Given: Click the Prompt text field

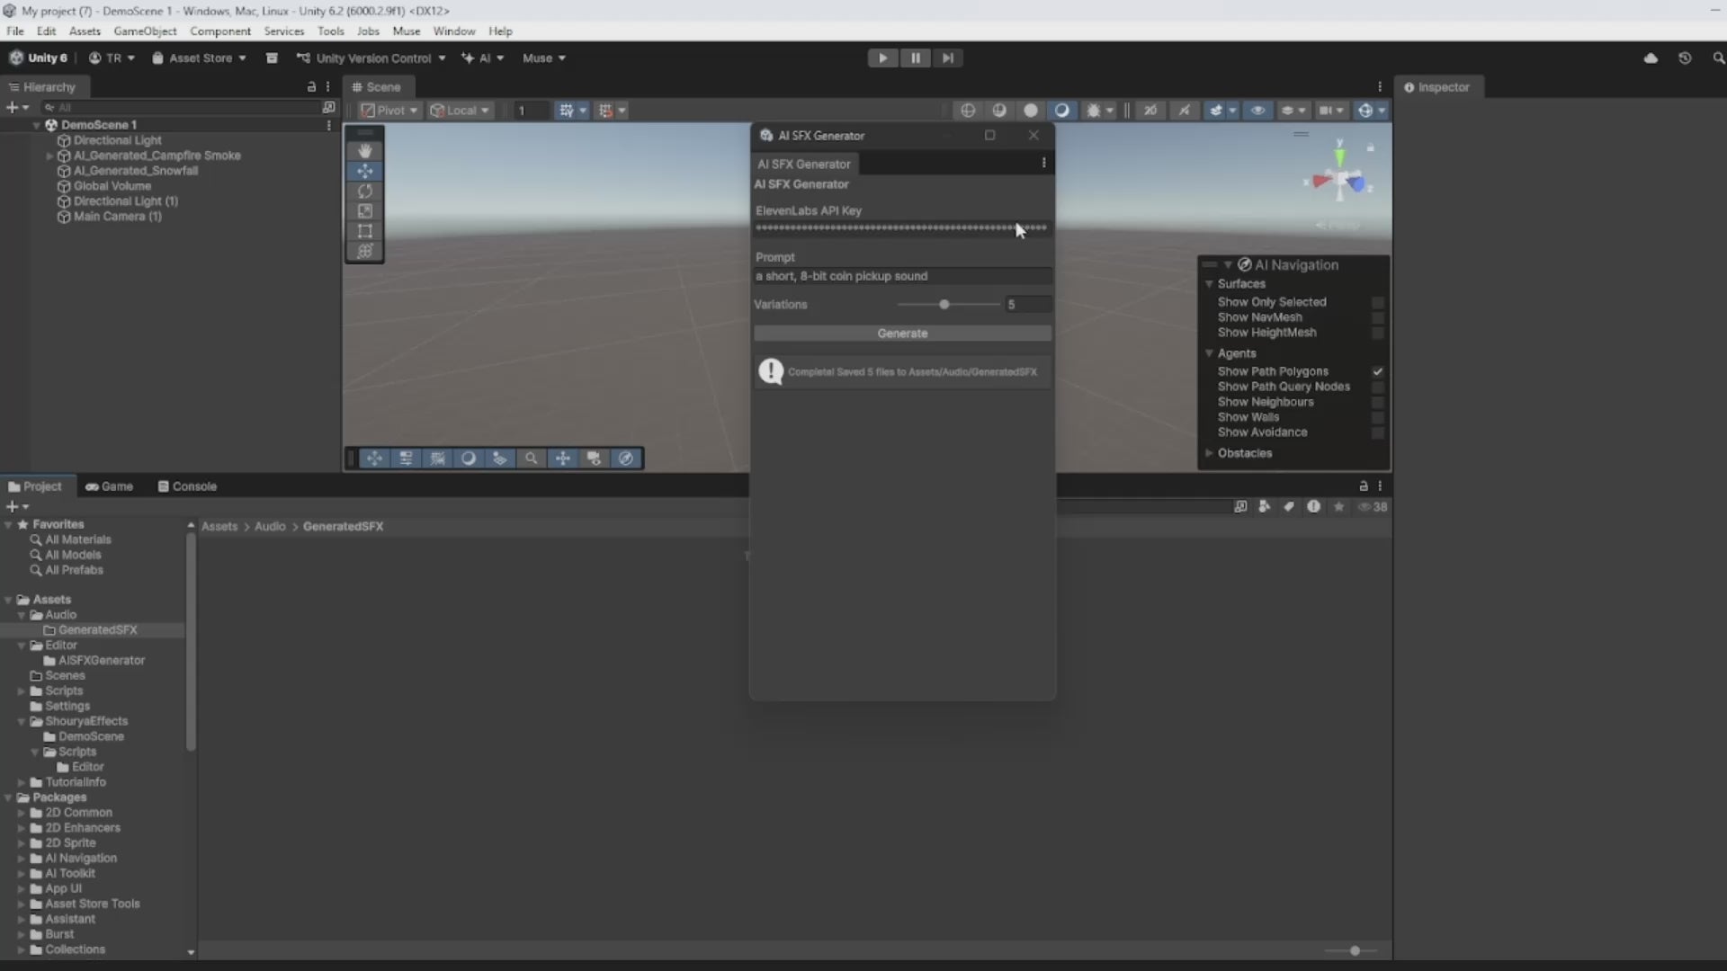Looking at the screenshot, I should [x=902, y=276].
